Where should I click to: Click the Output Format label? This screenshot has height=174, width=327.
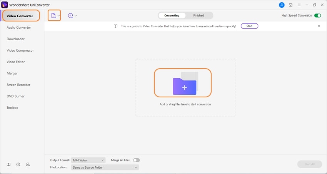coord(60,160)
